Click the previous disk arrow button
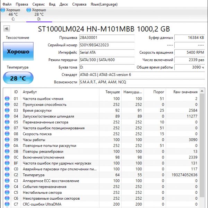Screen dimensions: 208x208 [6, 28]
